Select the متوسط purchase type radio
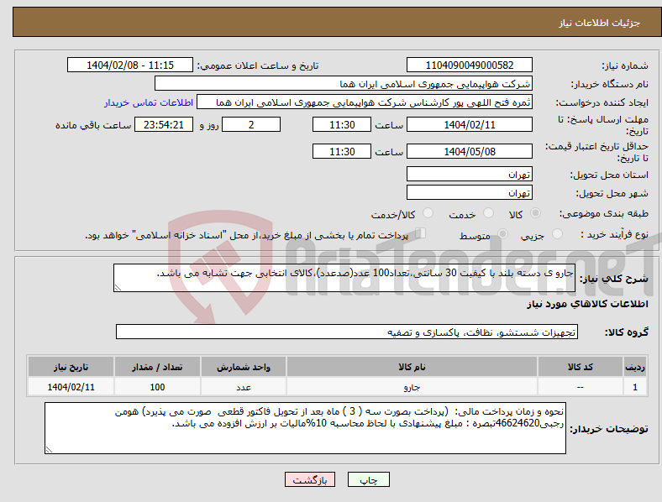The width and height of the screenshot is (662, 502). pyautogui.click(x=503, y=233)
